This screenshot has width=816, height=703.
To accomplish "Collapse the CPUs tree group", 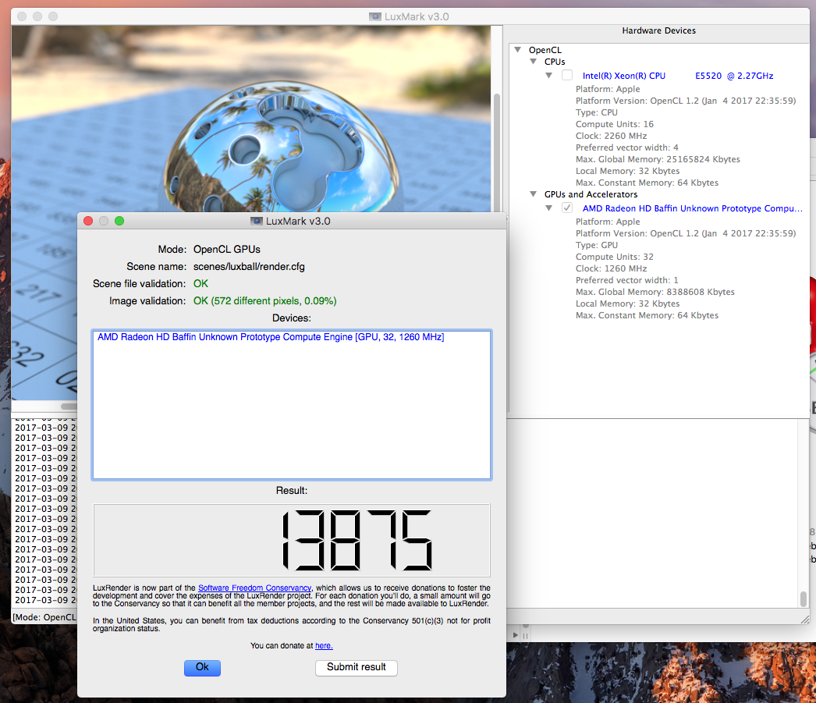I will (534, 62).
